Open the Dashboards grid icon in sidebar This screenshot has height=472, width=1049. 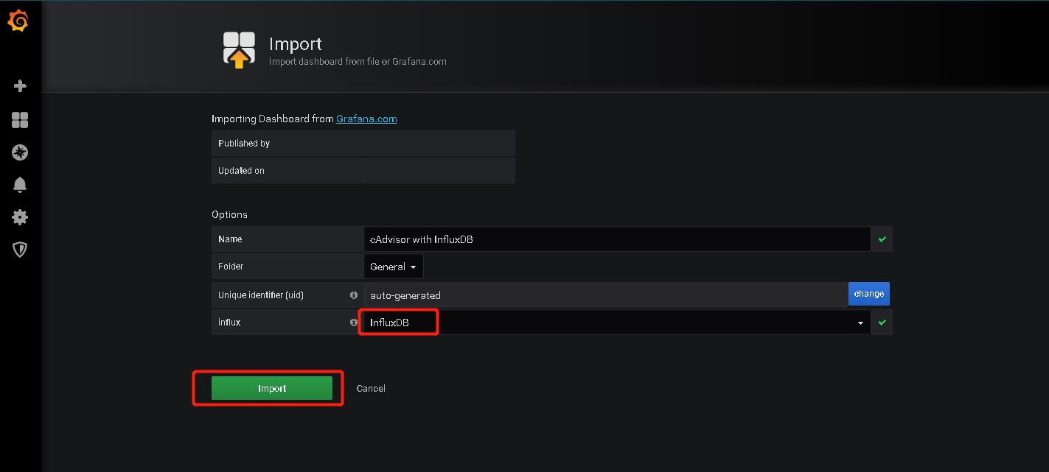[20, 120]
